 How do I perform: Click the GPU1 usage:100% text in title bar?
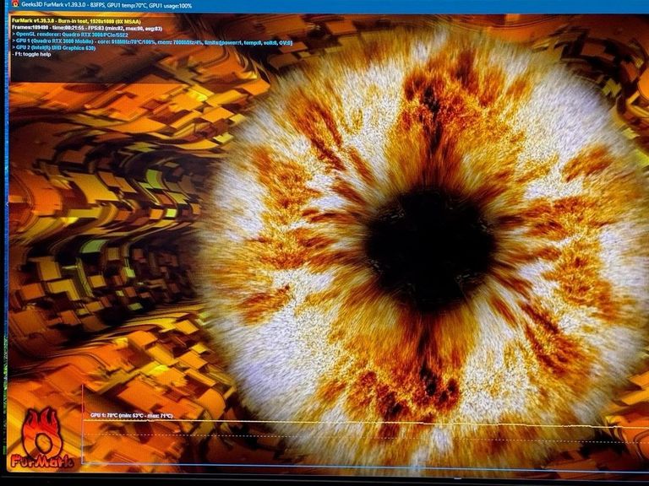pos(171,6)
